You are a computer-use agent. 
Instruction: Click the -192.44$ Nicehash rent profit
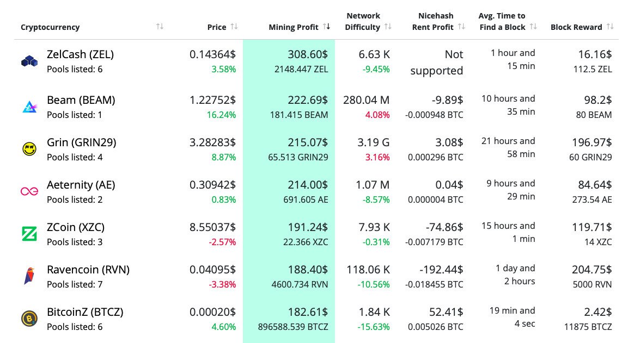coord(442,270)
